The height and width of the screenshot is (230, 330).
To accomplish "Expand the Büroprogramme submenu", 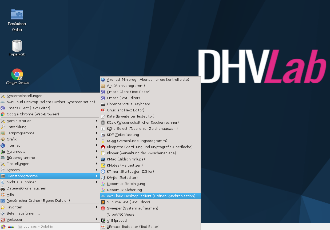I will pyautogui.click(x=50, y=158).
